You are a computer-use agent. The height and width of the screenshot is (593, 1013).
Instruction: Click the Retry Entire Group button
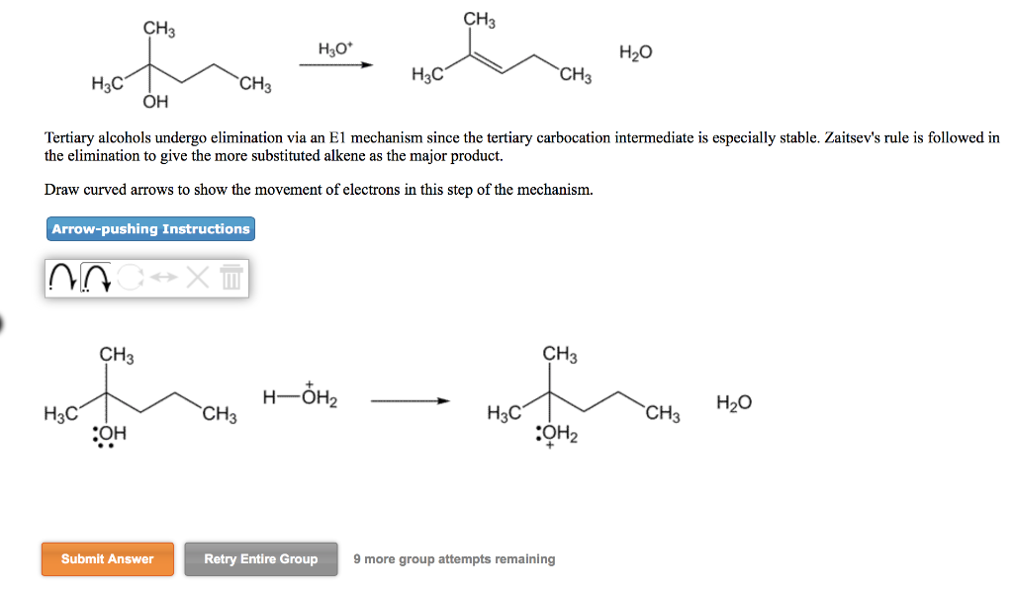tap(260, 558)
